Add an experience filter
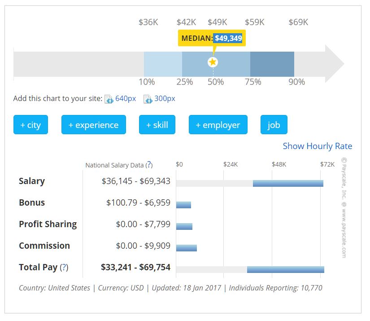Screen dimensions: 370x321 click(x=94, y=125)
